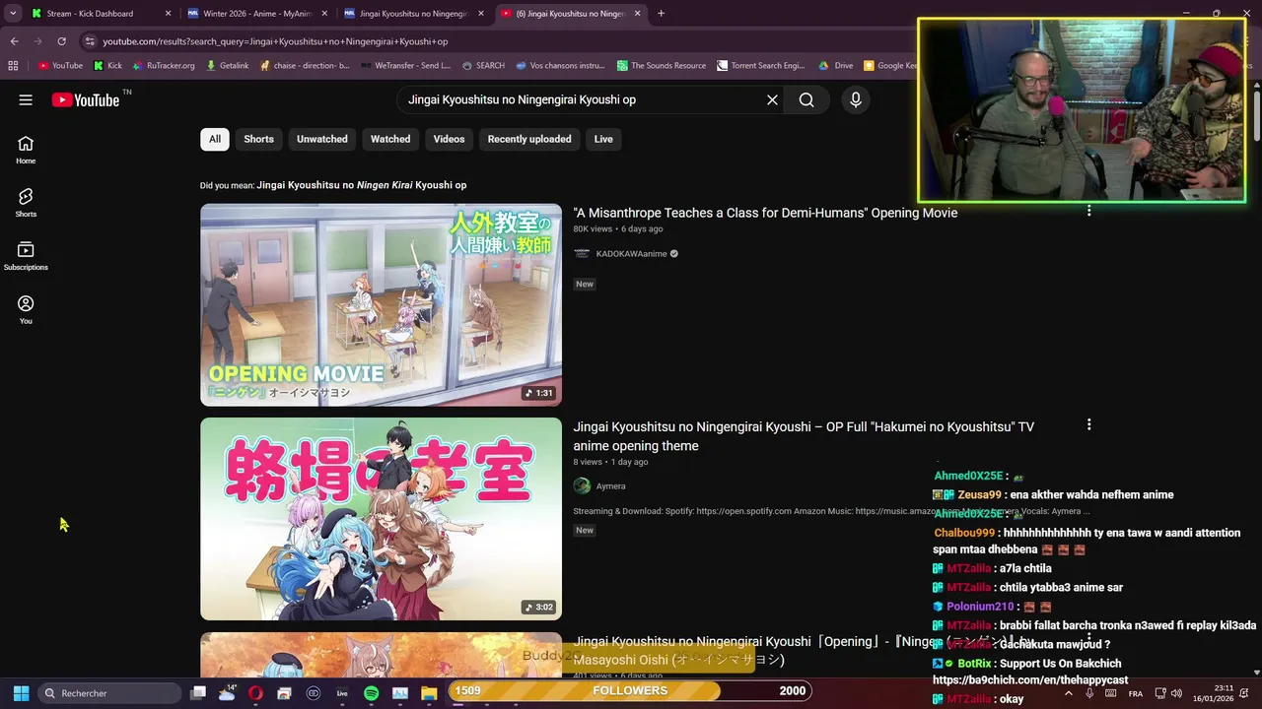Open File Explorer from the taskbar
1262x709 pixels.
[429, 693]
